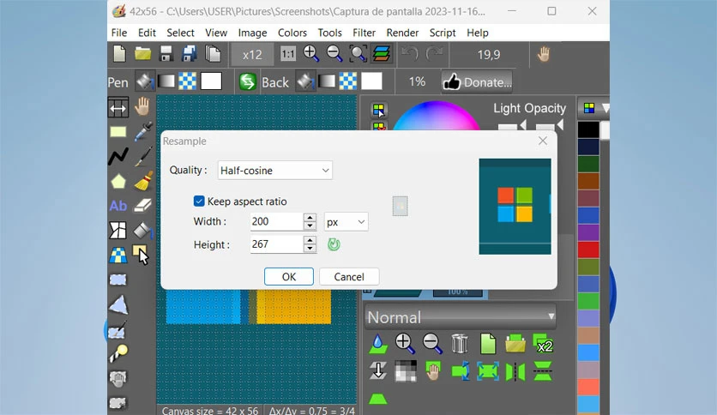This screenshot has height=415, width=717.
Task: Close the Resample dialog
Action: pyautogui.click(x=543, y=141)
